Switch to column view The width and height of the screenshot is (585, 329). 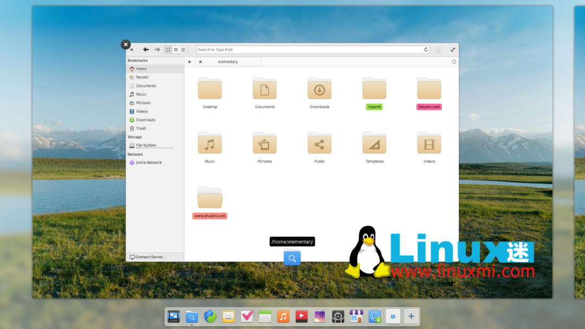[x=183, y=50]
